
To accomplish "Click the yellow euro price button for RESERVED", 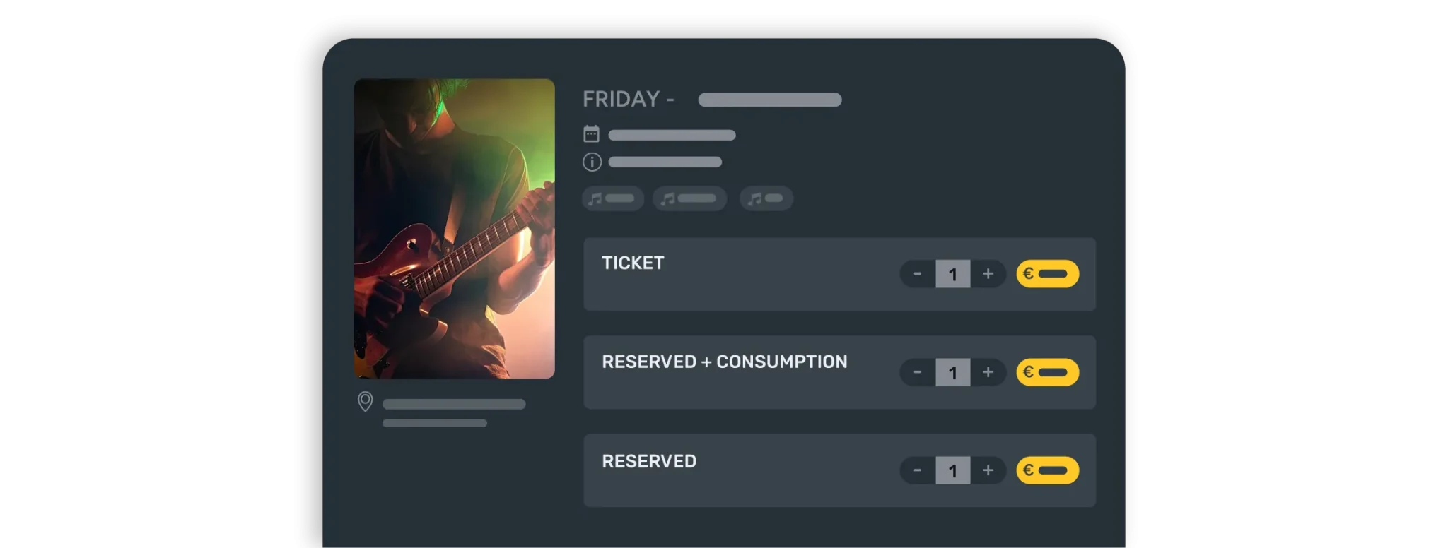I will point(1047,470).
